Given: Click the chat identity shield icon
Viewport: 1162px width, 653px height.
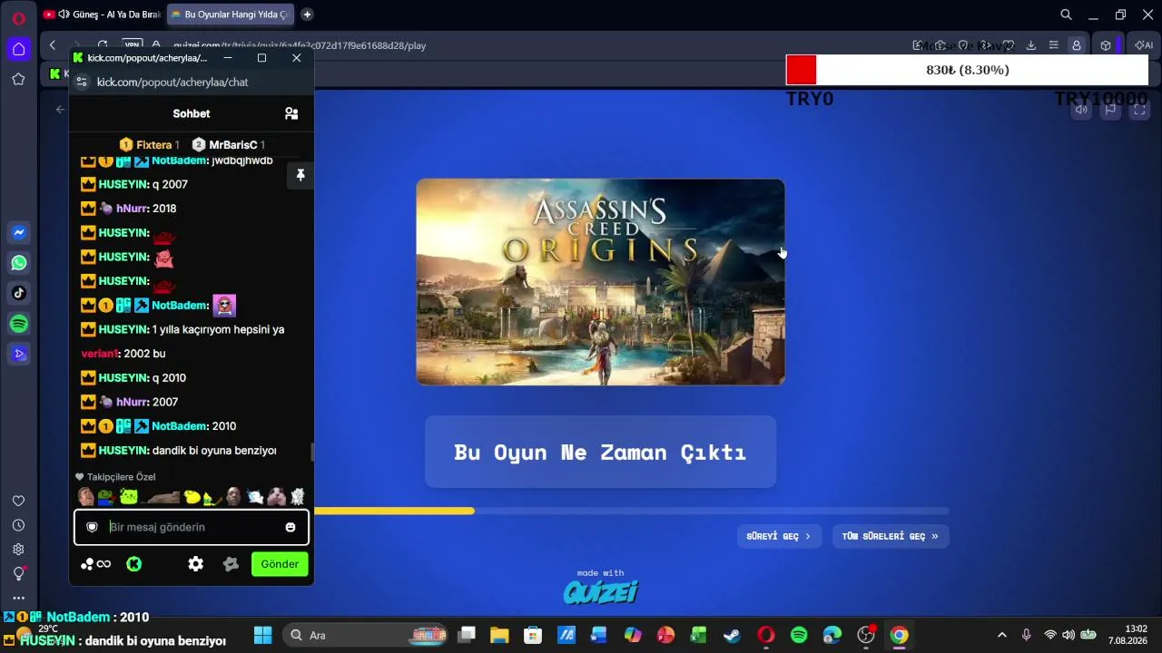Looking at the screenshot, I should [92, 527].
